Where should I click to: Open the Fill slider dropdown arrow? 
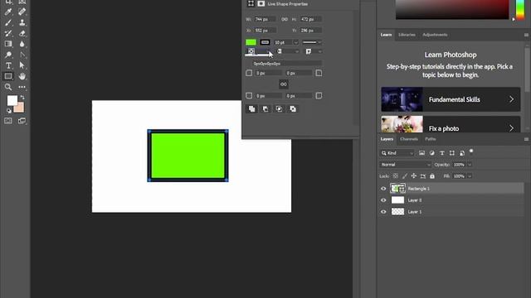tap(470, 176)
